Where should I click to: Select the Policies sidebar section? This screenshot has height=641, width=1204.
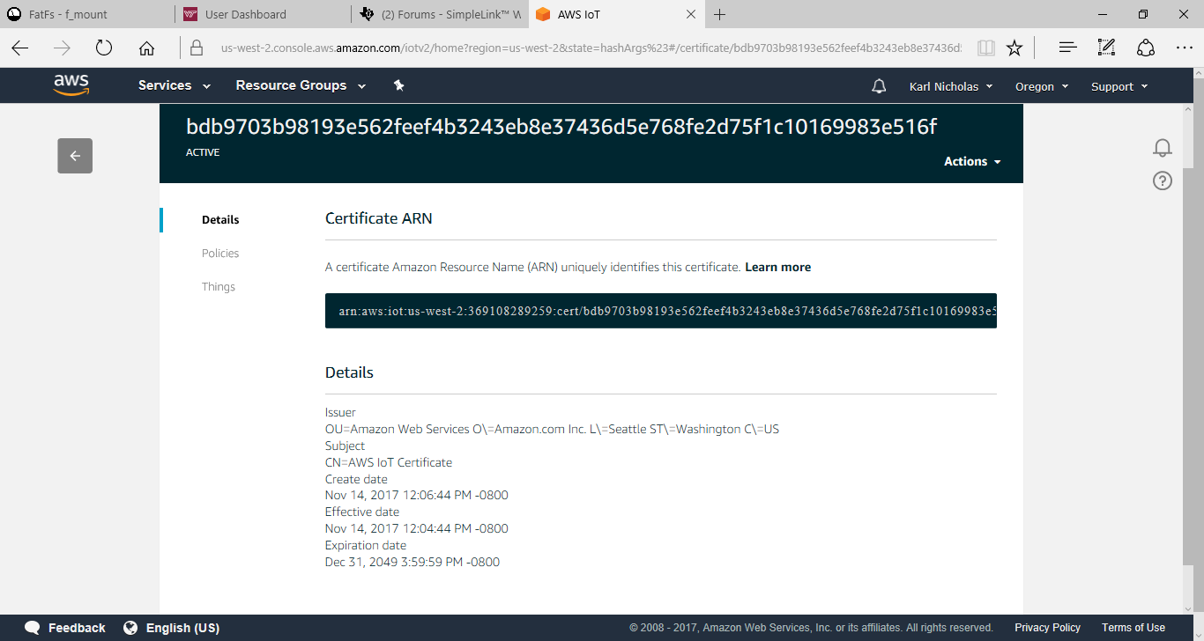coord(220,254)
